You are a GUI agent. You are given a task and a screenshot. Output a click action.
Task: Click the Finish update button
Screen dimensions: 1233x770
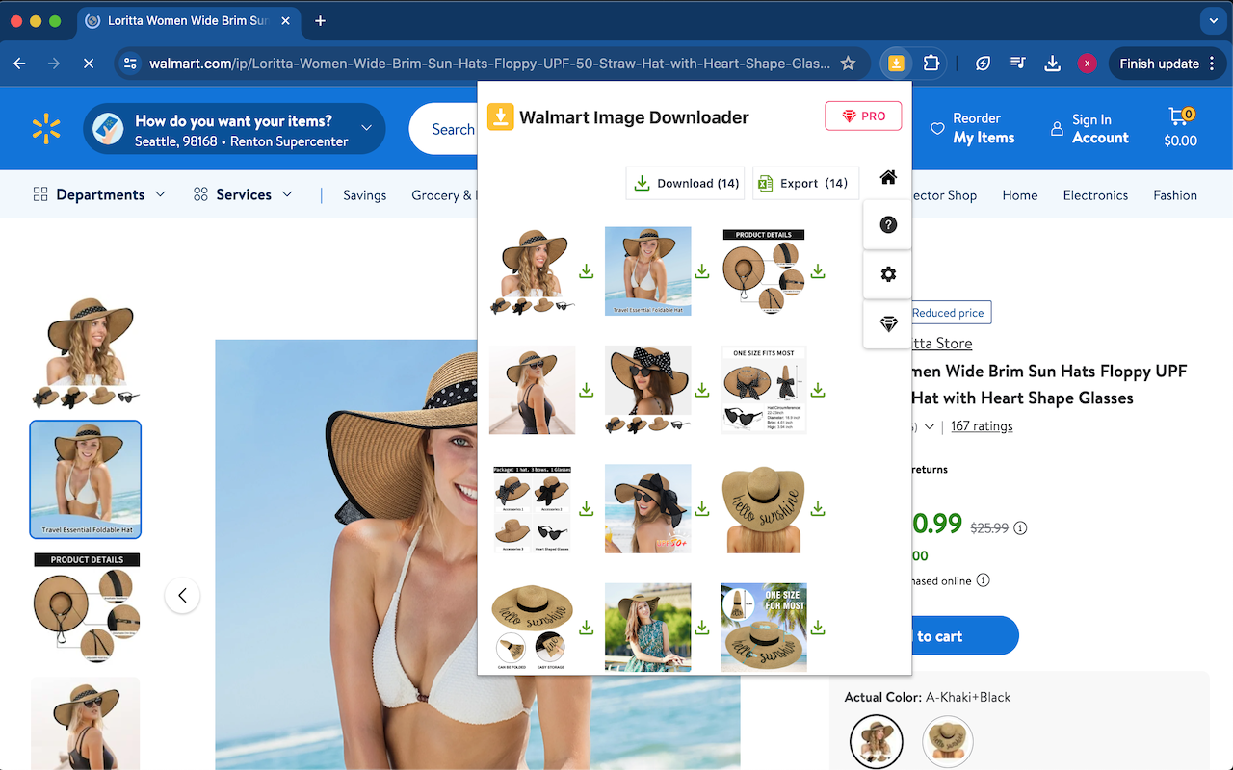(x=1167, y=64)
